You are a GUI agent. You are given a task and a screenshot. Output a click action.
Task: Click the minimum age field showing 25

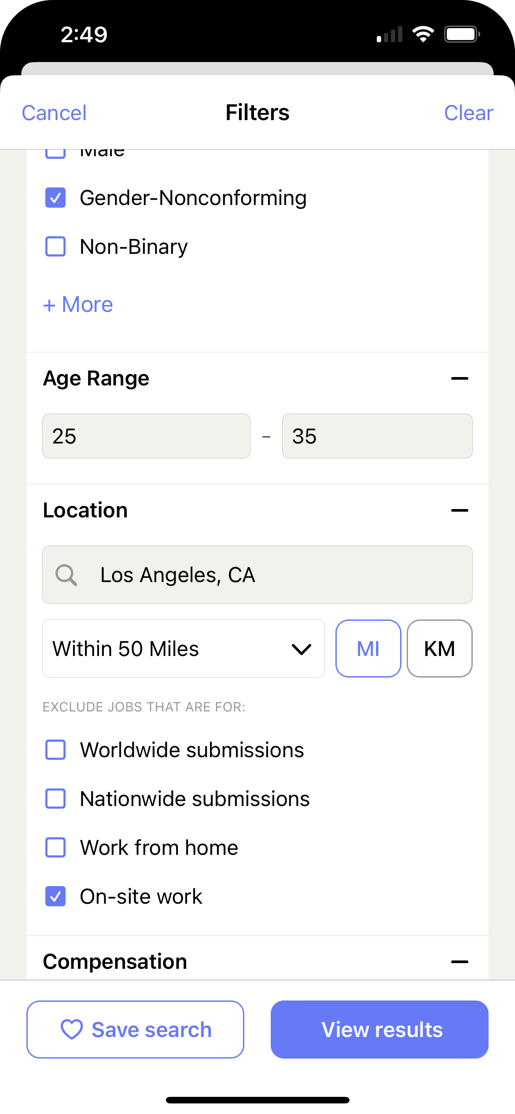click(146, 436)
